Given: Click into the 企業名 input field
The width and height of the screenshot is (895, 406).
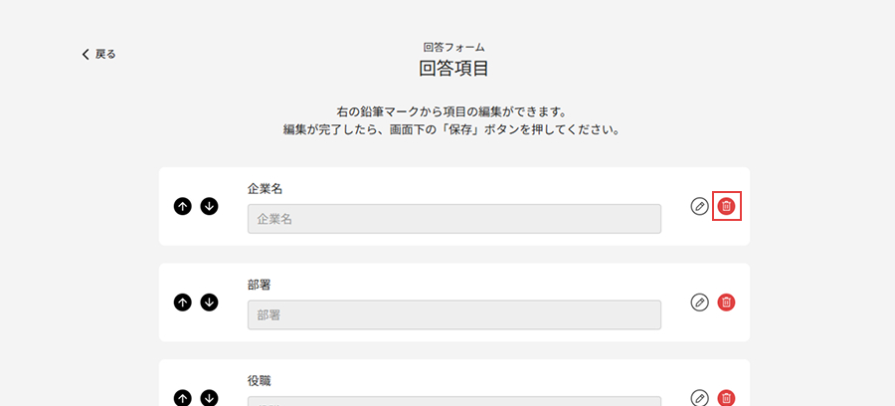Looking at the screenshot, I should coord(454,219).
